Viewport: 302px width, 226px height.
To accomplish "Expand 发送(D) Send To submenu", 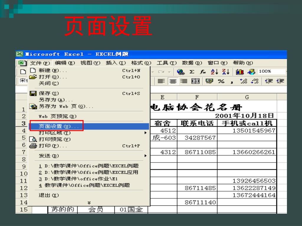I will coord(89,156).
